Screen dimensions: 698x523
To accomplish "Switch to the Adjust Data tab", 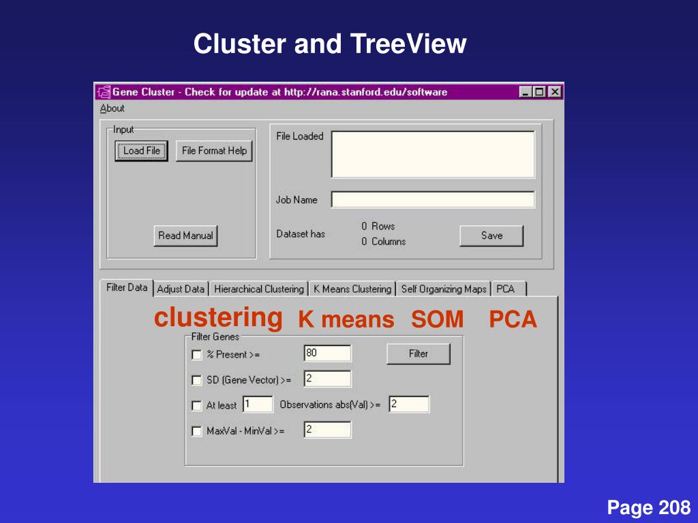I will tap(181, 289).
